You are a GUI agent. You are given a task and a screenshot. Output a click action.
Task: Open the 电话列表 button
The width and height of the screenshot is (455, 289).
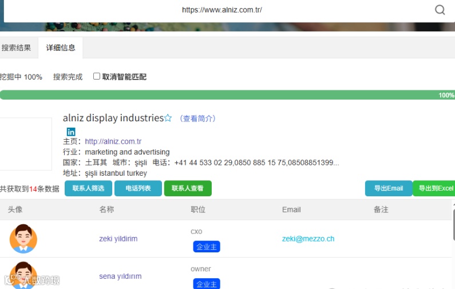(x=138, y=188)
